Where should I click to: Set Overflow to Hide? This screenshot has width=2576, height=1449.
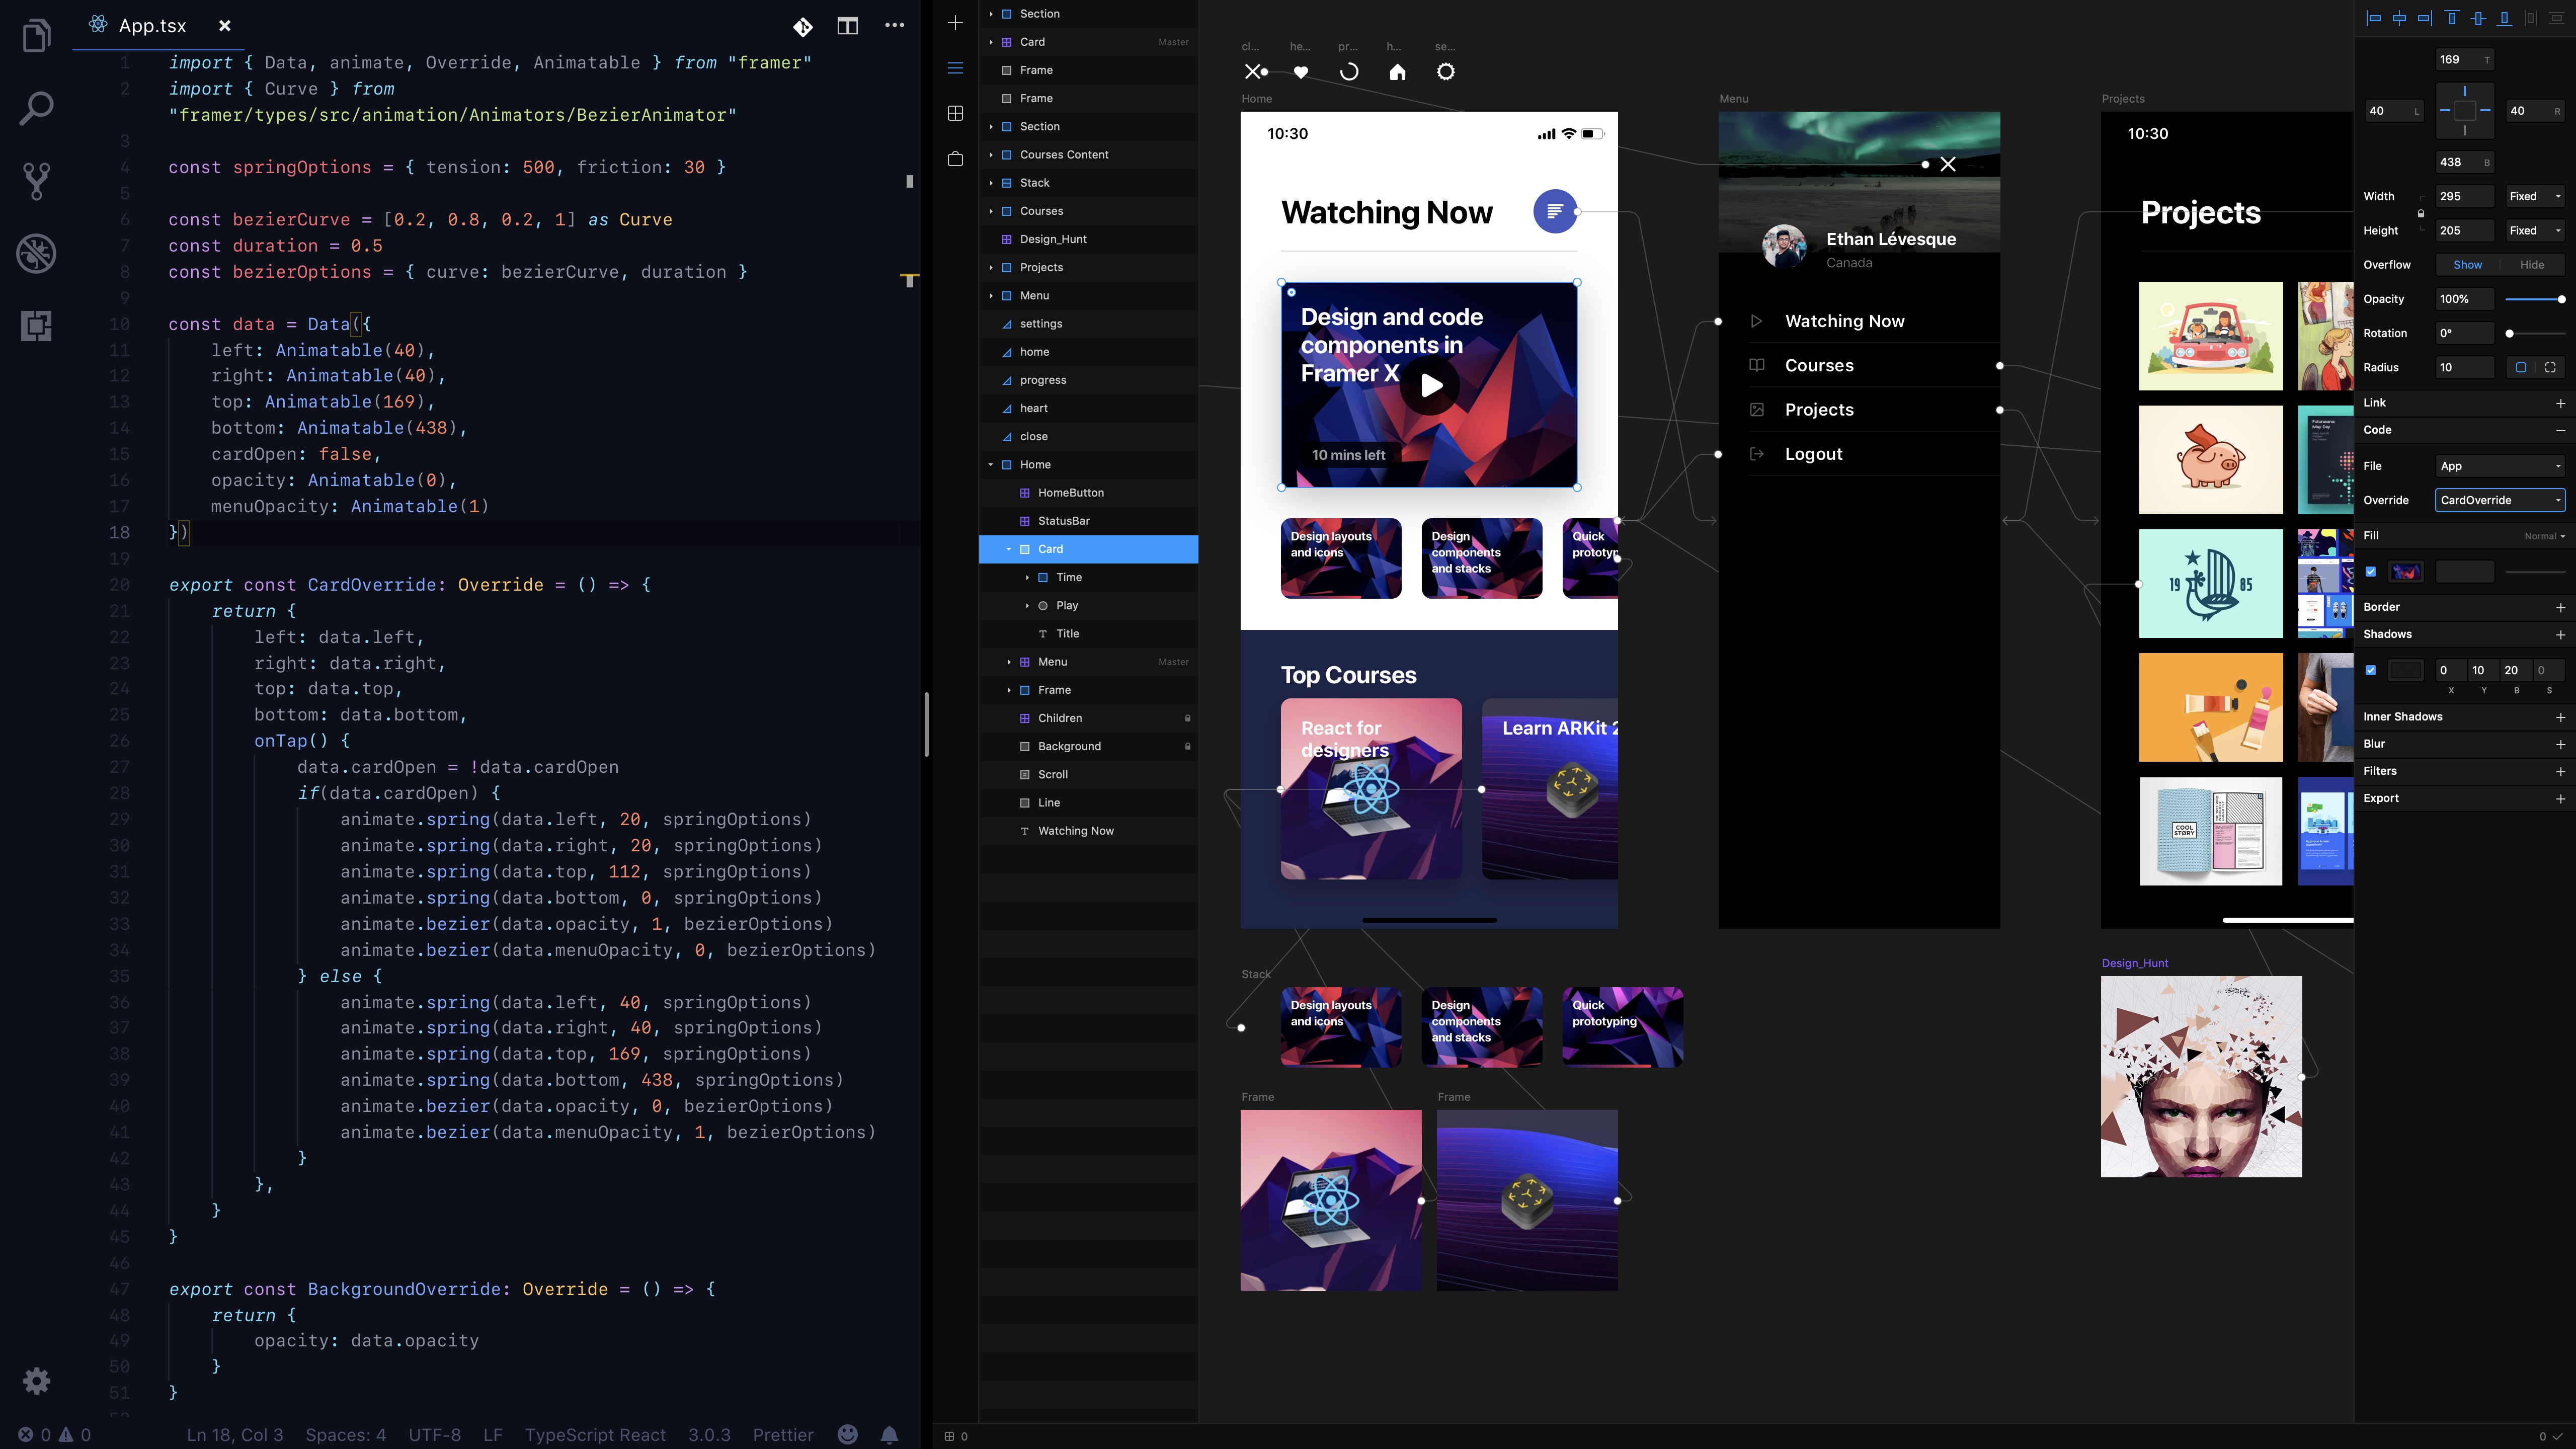pos(2531,265)
